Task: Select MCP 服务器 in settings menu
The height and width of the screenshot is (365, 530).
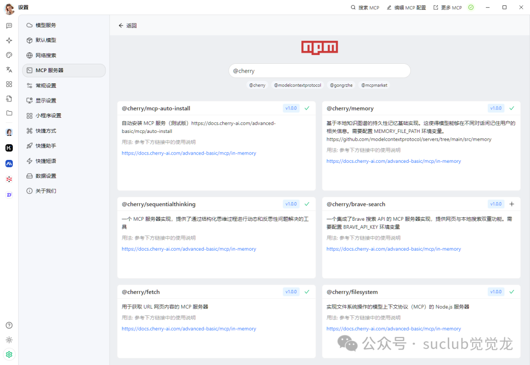Action: click(64, 70)
